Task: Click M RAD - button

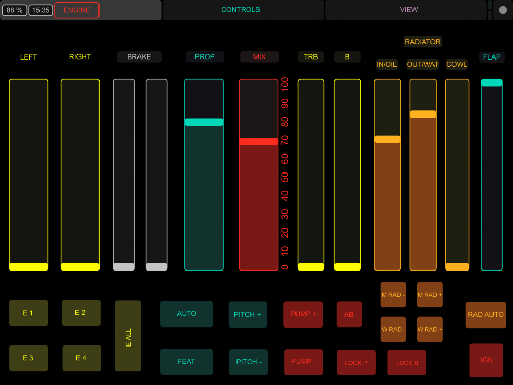Action: tap(393, 295)
